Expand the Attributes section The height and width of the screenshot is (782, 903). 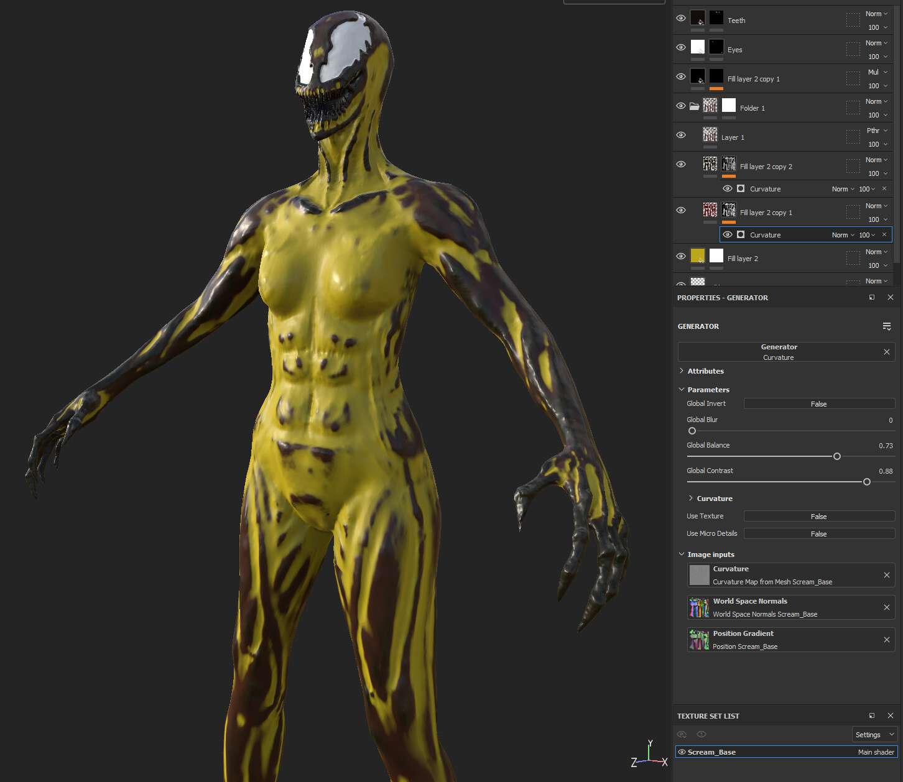[705, 371]
